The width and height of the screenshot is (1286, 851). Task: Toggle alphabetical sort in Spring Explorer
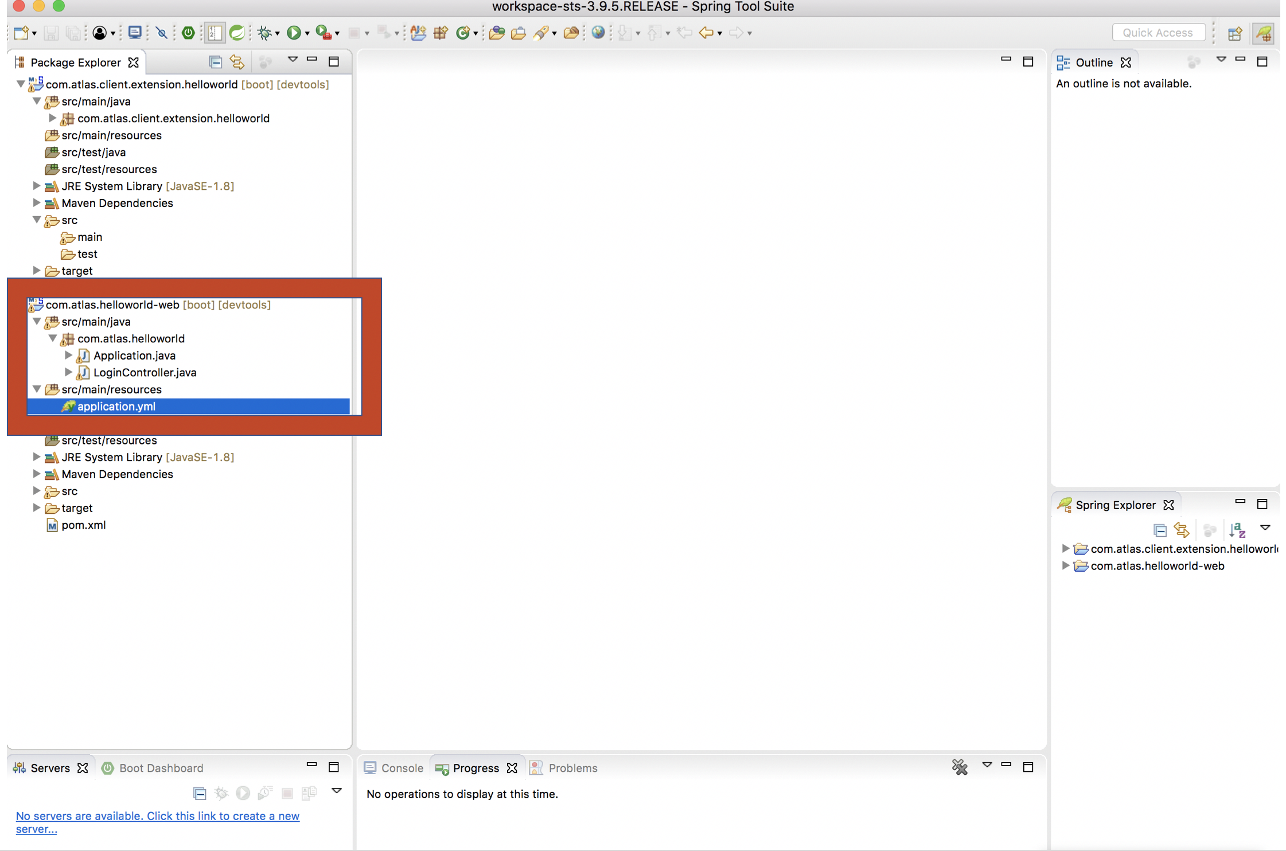click(x=1237, y=530)
